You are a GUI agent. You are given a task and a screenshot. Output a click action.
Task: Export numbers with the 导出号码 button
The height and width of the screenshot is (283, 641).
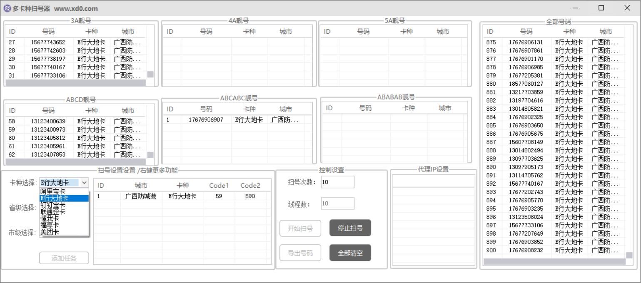pos(300,253)
